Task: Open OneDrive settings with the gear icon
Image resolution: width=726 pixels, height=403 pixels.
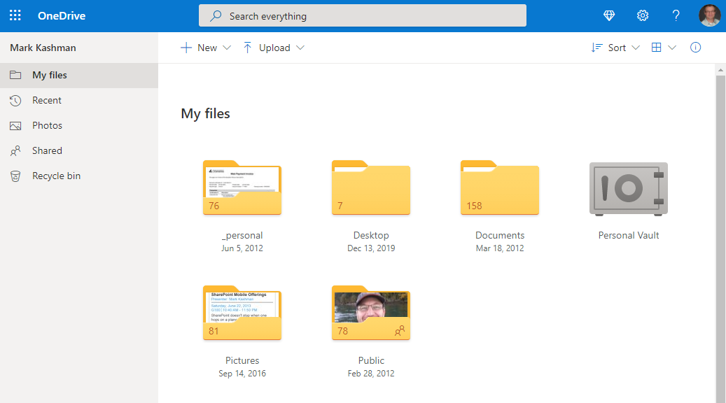Action: (642, 15)
